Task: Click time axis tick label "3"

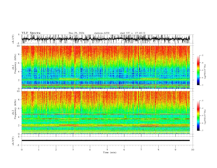Action: [73, 150]
